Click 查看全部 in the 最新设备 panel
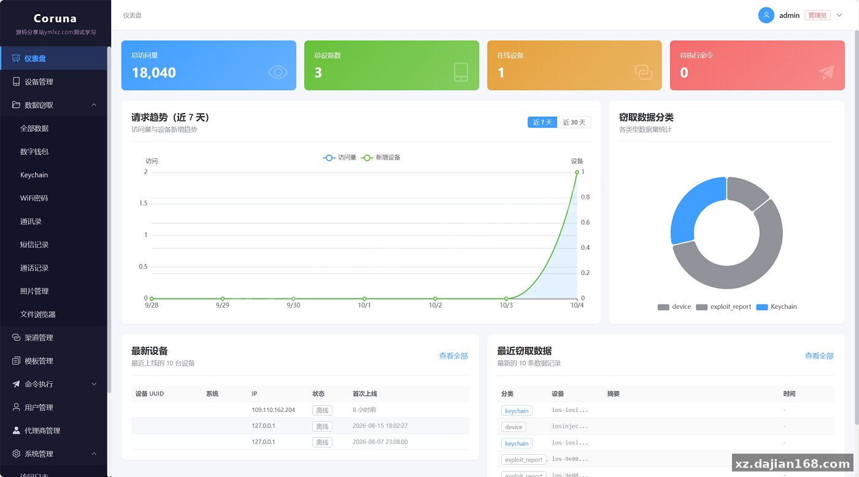This screenshot has width=859, height=477. 453,356
